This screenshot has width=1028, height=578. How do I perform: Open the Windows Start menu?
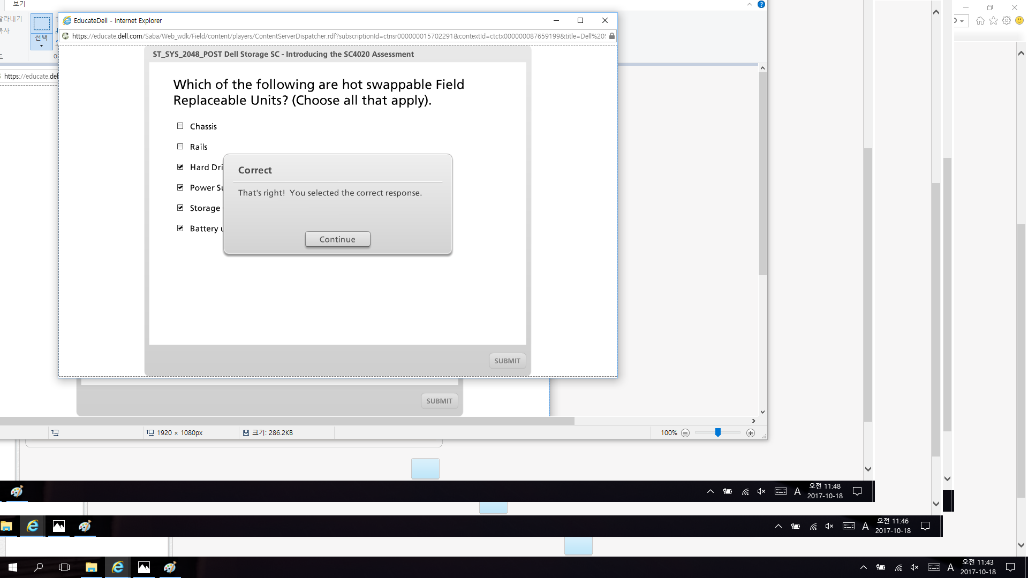pyautogui.click(x=13, y=567)
